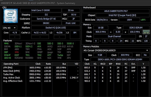This screenshot has width=151, height=97.
Task: Click the Operating Point column header
Action: pyautogui.click(x=14, y=64)
